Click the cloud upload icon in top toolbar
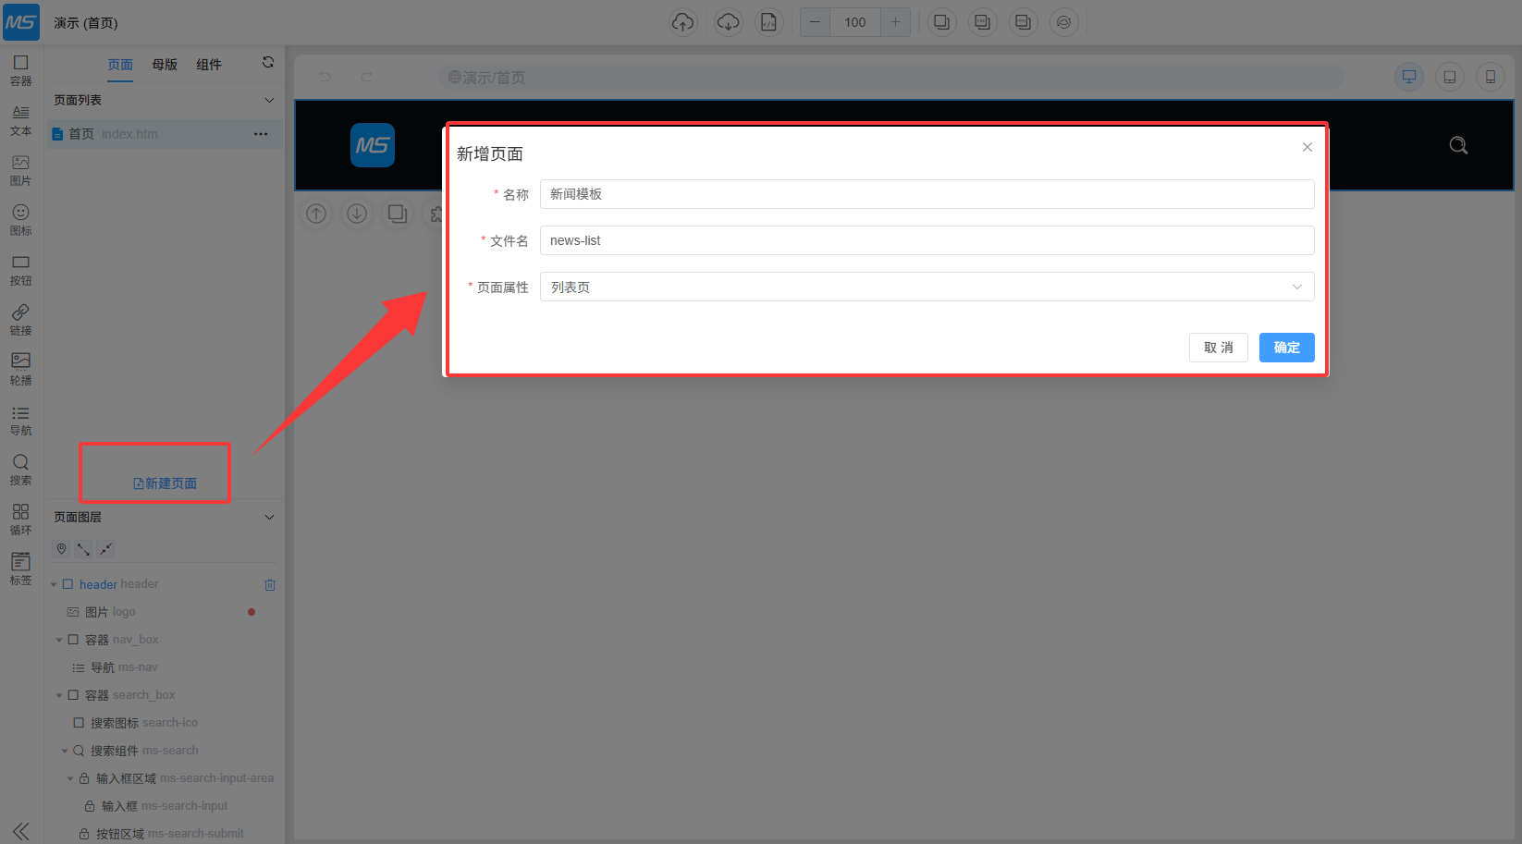 682,22
